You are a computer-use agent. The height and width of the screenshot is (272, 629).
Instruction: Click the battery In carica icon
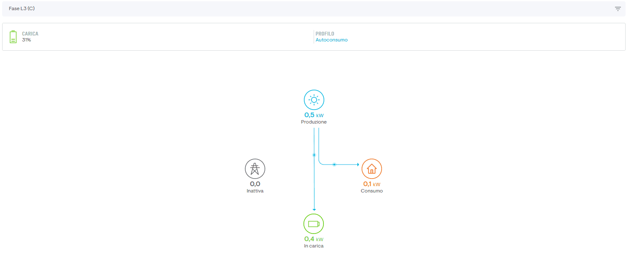(x=314, y=224)
